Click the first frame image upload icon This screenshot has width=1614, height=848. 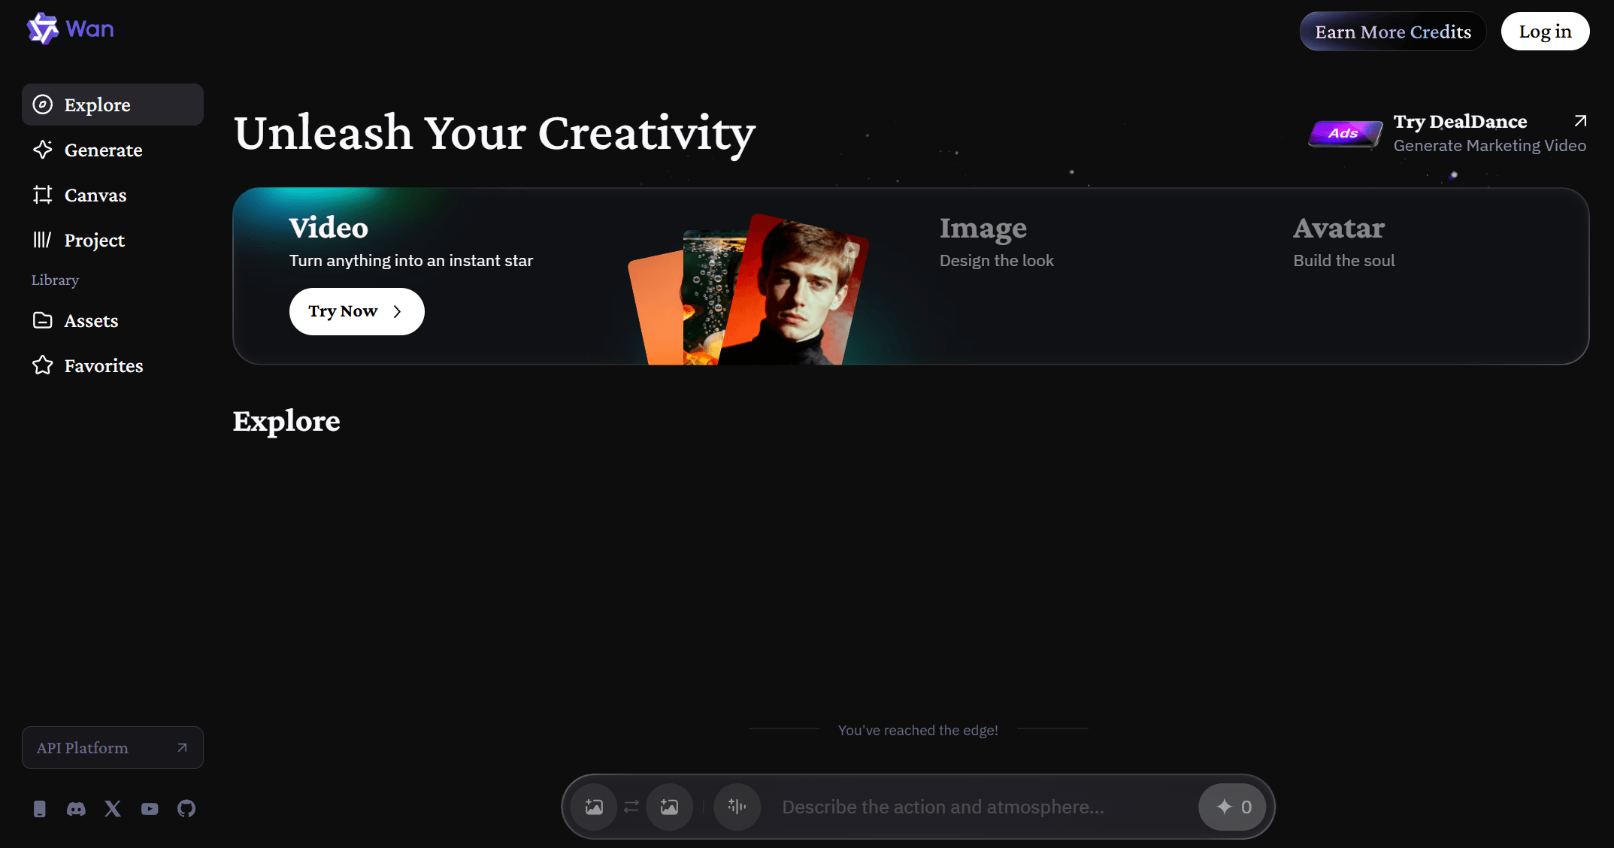pyautogui.click(x=594, y=807)
